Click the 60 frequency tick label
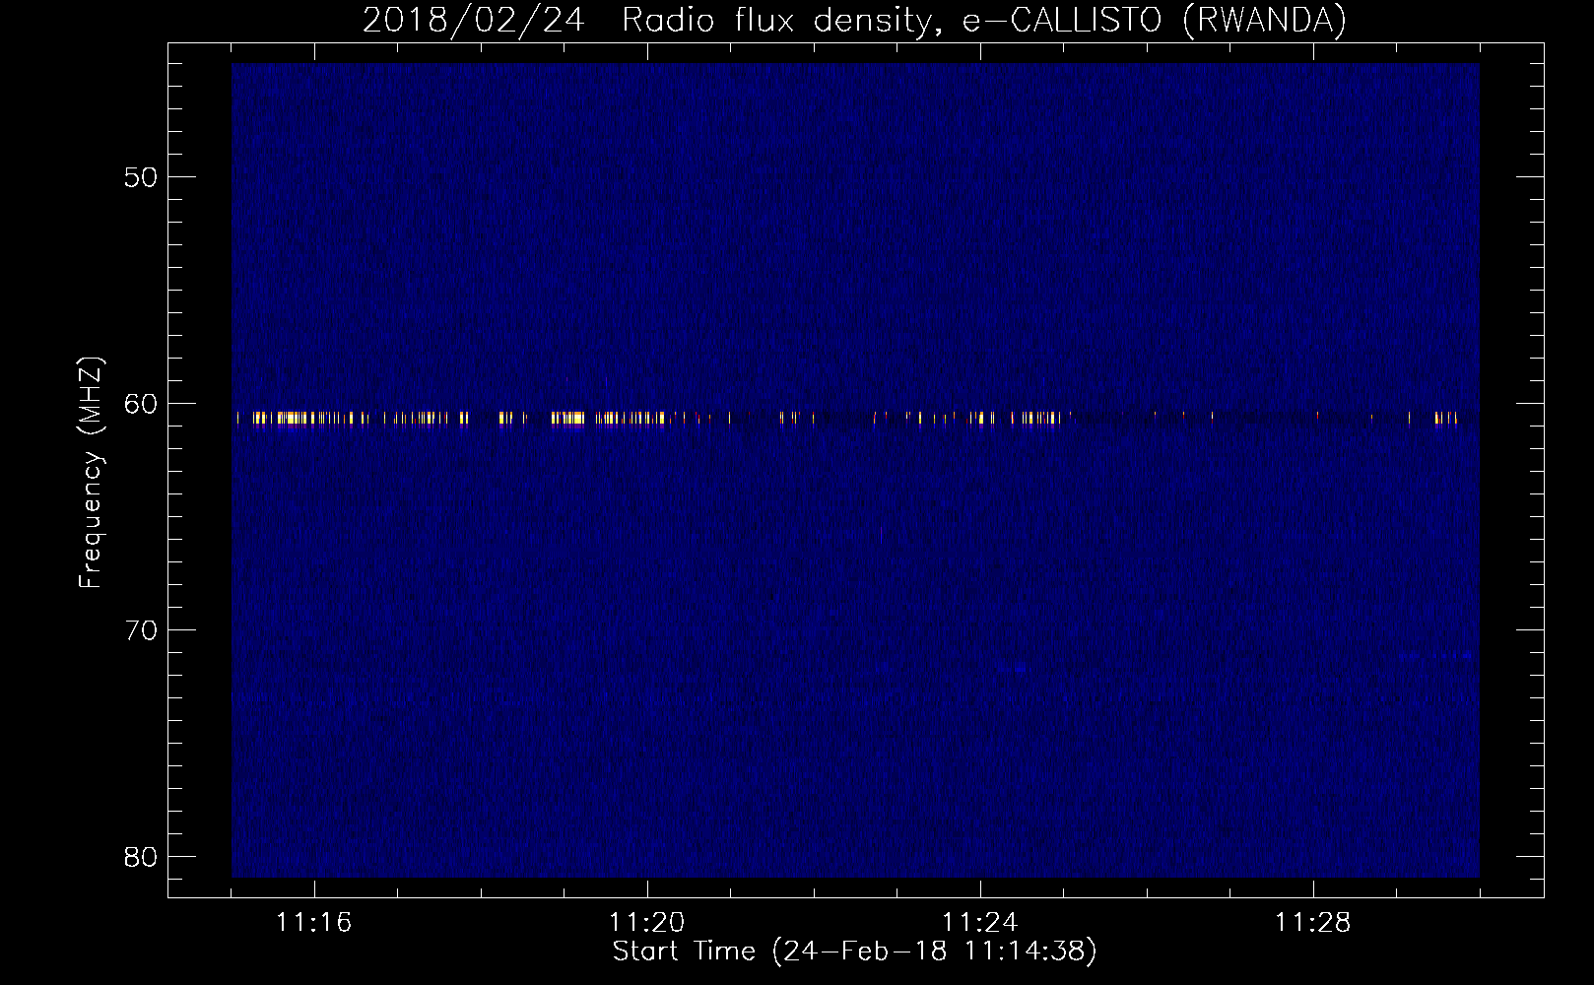This screenshot has width=1594, height=985. pos(141,404)
